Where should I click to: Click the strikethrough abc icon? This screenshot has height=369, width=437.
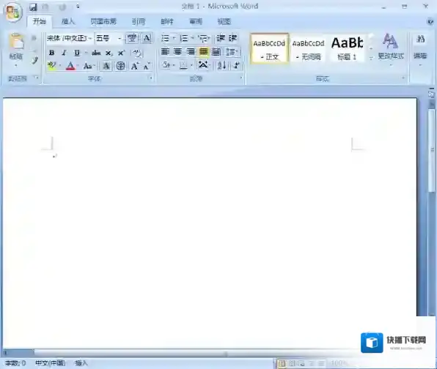(96, 53)
